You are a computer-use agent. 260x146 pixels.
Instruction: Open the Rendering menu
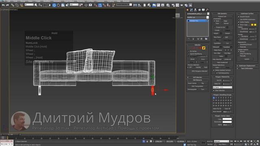[81, 1]
